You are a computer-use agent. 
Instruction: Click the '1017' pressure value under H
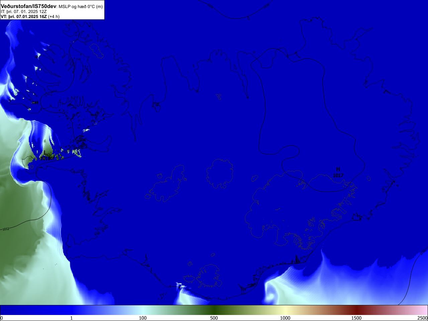coord(338,175)
